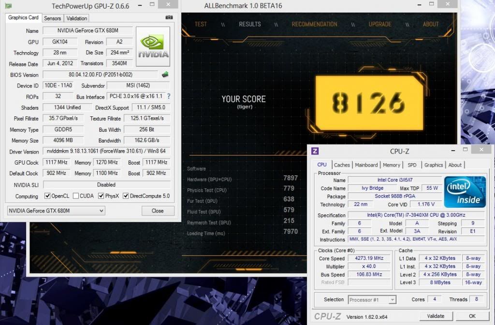Go to TEST section in ALLBenchmark

[x=201, y=24]
